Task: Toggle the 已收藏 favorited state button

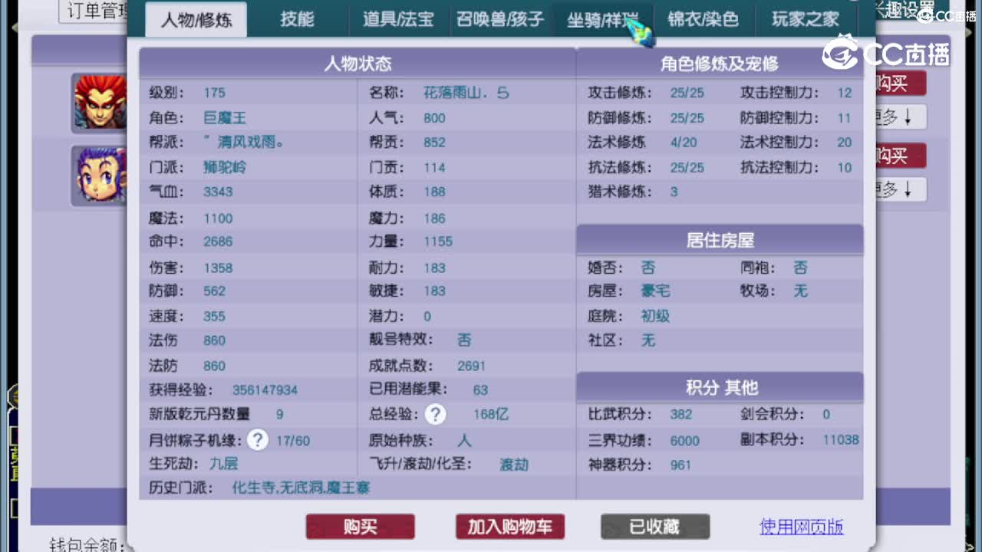Action: click(x=654, y=527)
